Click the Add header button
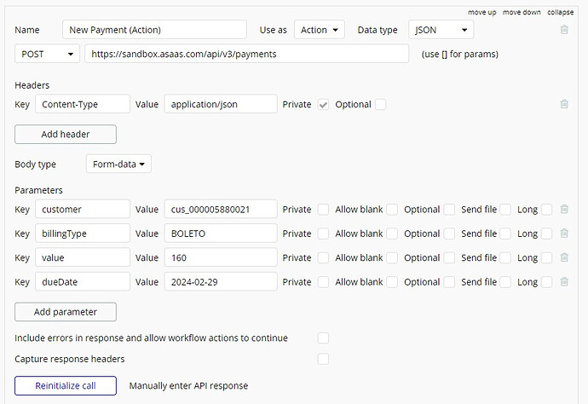 tap(66, 134)
